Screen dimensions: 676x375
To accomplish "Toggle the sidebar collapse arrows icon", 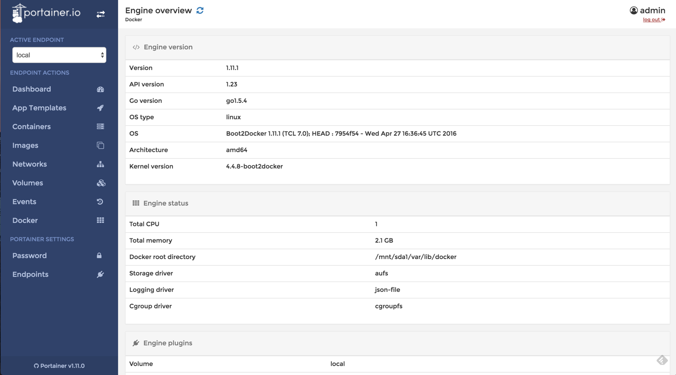I will point(101,15).
